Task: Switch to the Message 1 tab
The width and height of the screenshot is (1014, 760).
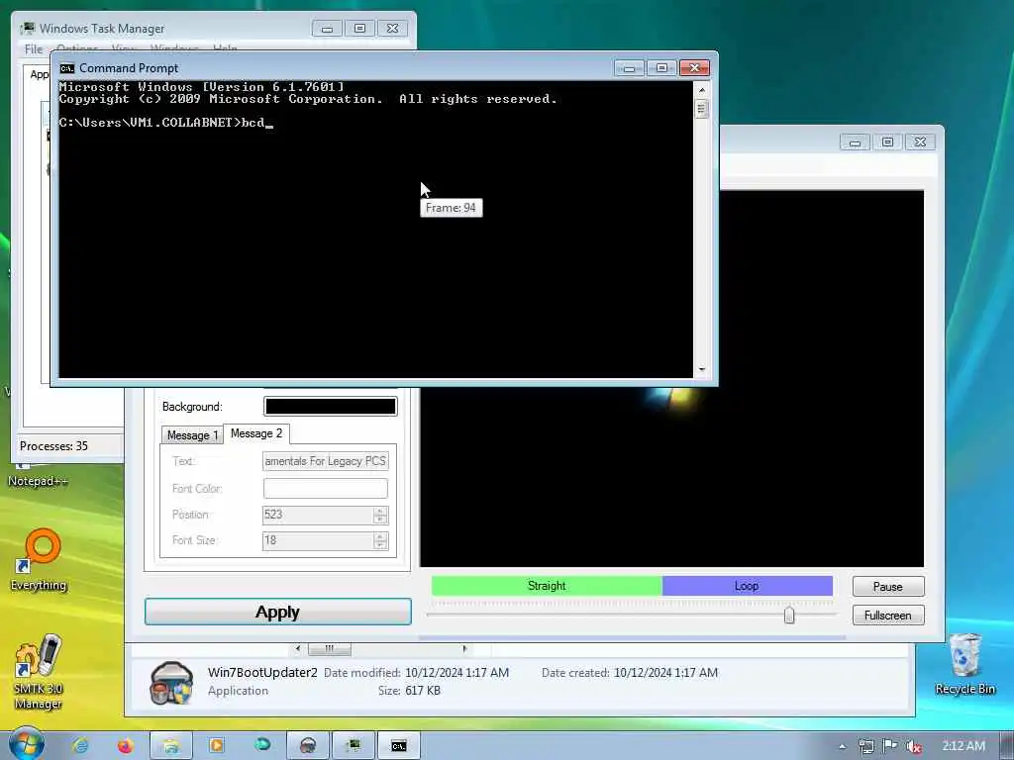Action: [192, 435]
